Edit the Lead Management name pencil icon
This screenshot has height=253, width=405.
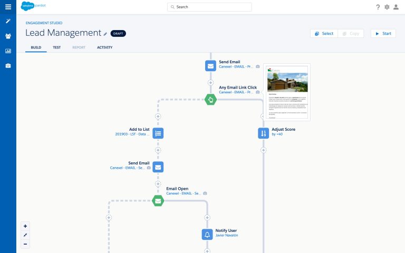click(105, 34)
